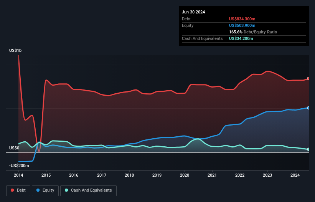Select the 2019 x-axis label
The width and height of the screenshot is (315, 202).
pyautogui.click(x=157, y=175)
